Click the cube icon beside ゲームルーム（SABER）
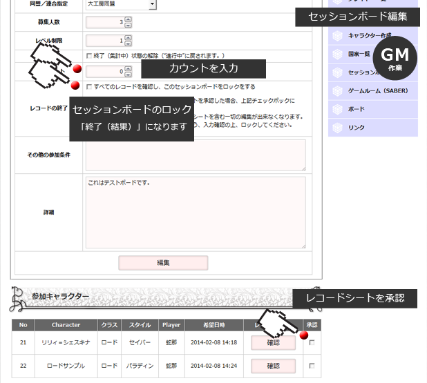The height and width of the screenshot is (383, 427). click(x=337, y=91)
